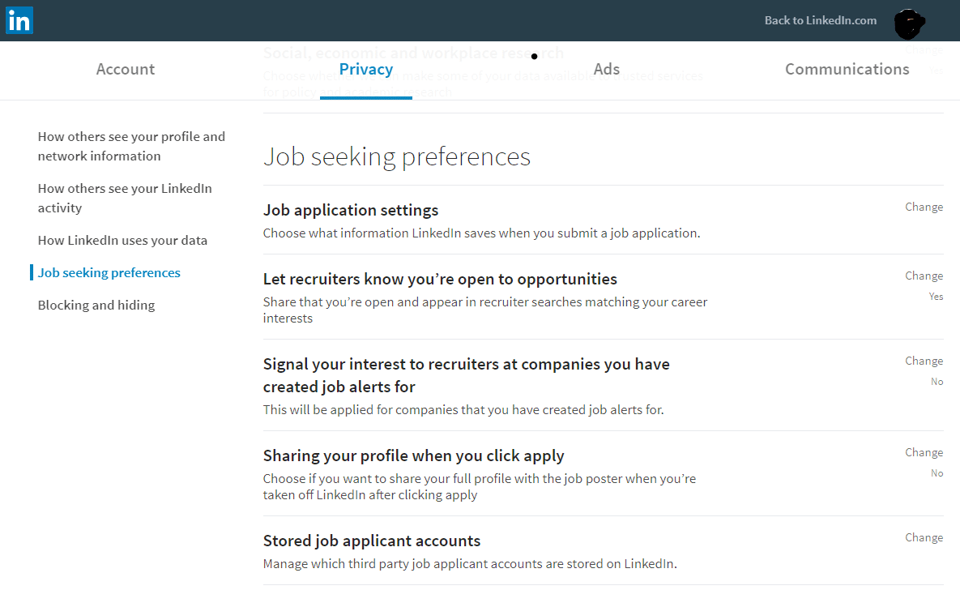Open 'How others see your profile and network information'
Viewport: 960px width, 590px height.
coord(131,147)
